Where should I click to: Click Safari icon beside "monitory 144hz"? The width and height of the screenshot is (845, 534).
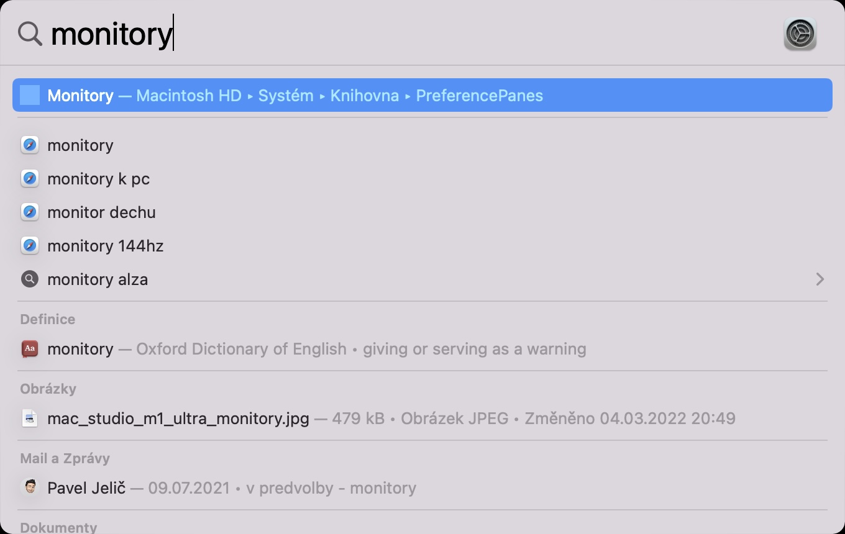[30, 246]
